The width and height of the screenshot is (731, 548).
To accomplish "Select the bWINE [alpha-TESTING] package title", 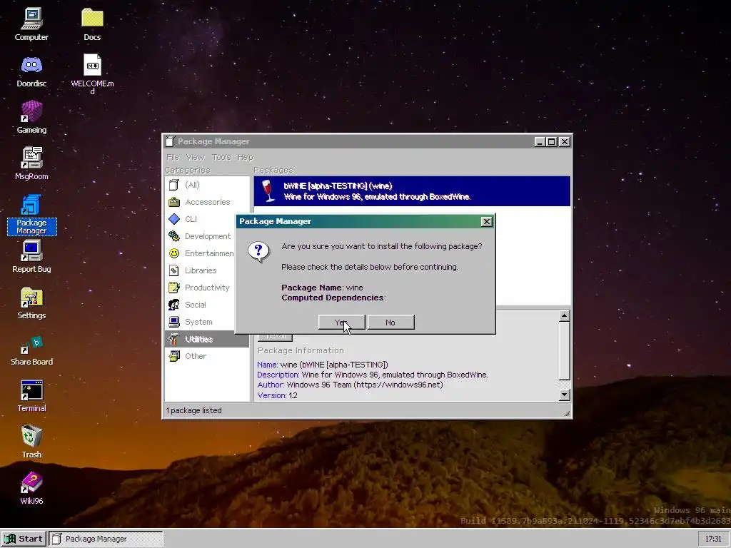I will click(x=338, y=186).
